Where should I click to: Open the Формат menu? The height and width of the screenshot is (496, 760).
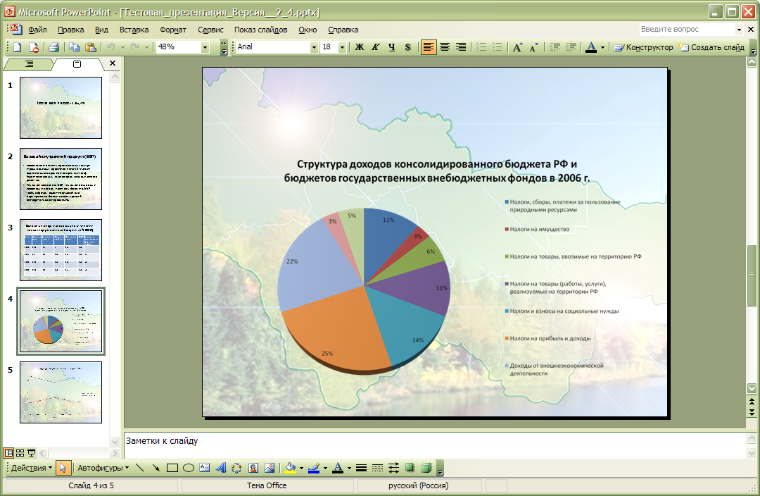pos(173,30)
